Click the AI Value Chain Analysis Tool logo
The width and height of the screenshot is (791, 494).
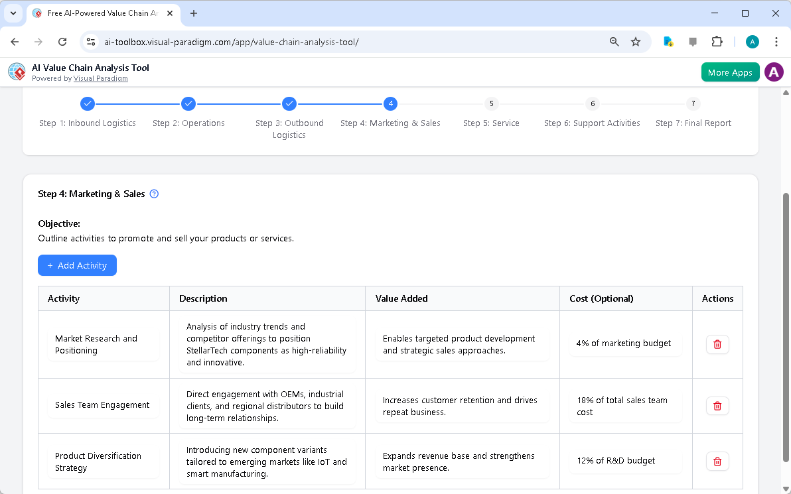[17, 72]
